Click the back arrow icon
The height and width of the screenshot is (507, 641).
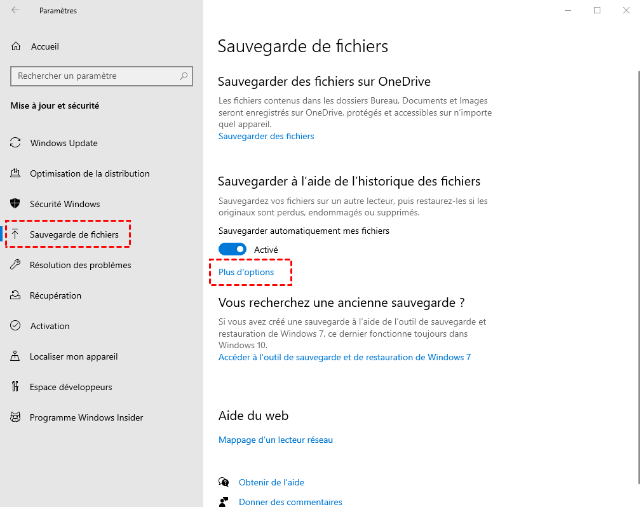[15, 10]
